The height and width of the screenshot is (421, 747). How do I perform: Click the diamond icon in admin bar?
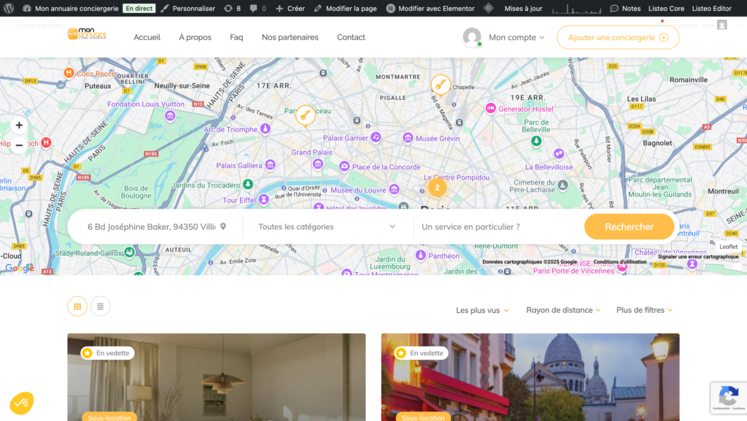pos(488,8)
